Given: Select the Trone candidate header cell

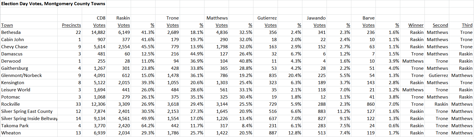Looking at the screenshot, I should [x=168, y=18].
